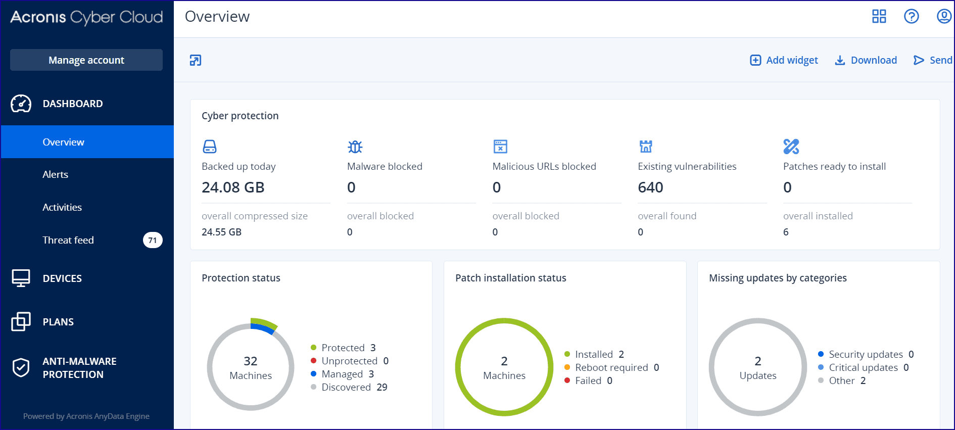The height and width of the screenshot is (430, 955).
Task: Click the green Installed legend dot
Action: click(567, 354)
